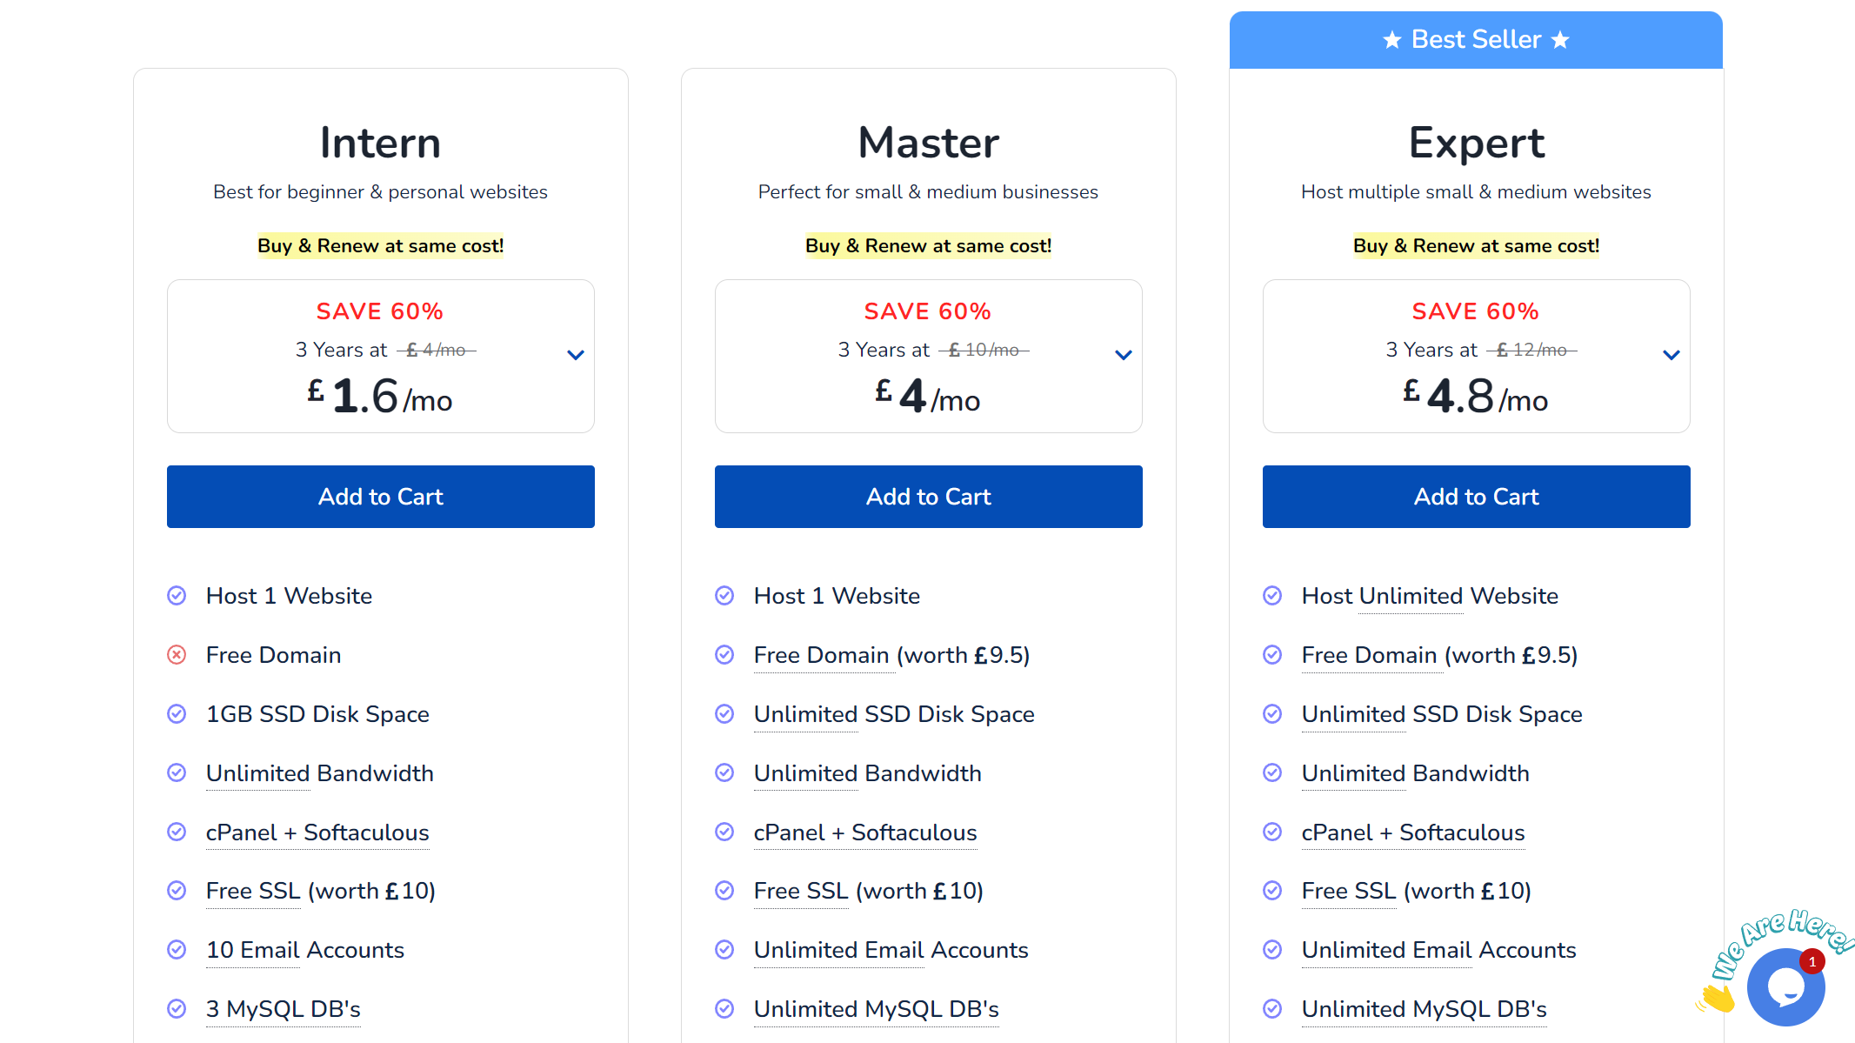Image resolution: width=1855 pixels, height=1043 pixels.
Task: Click the Expert plan title heading
Action: coord(1477,143)
